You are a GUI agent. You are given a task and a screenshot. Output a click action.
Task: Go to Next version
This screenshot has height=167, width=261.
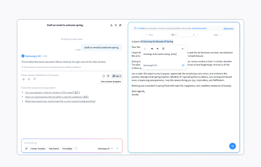pos(217,35)
